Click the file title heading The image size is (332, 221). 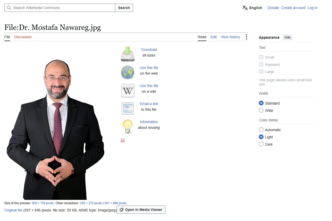[x=53, y=27]
